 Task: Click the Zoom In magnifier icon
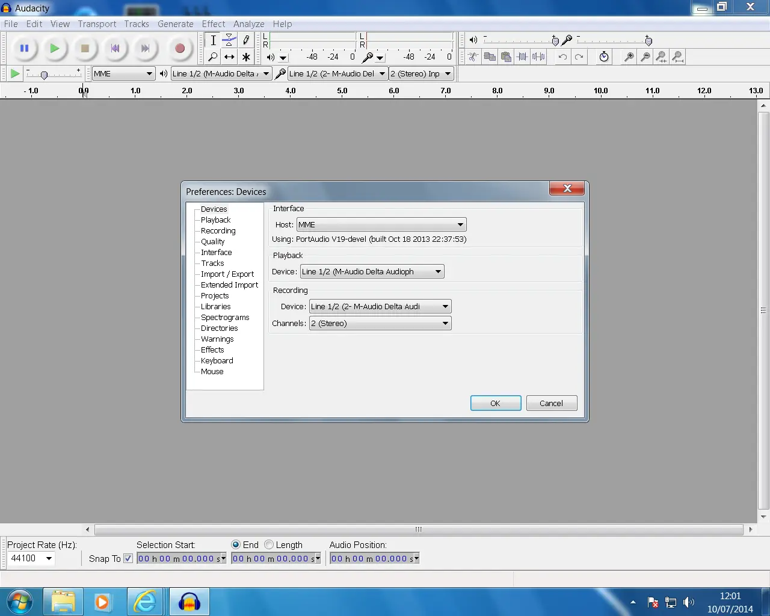[x=629, y=57]
